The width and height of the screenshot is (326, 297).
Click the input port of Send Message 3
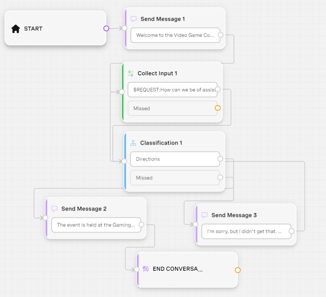point(196,224)
